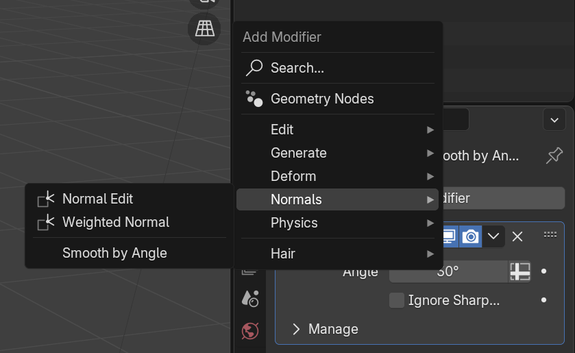Open the Edit modifiers submenu
This screenshot has height=353, width=575.
click(x=337, y=130)
